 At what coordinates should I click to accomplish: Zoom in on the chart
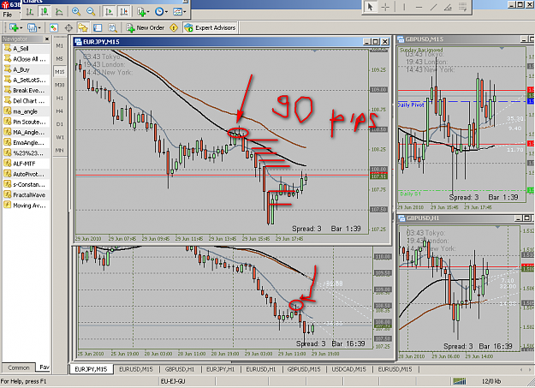coord(76,12)
